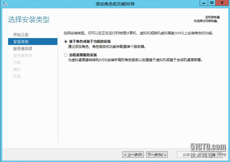Select the role-based or feature-based installation radio button
The image size is (230, 162).
coord(66,42)
